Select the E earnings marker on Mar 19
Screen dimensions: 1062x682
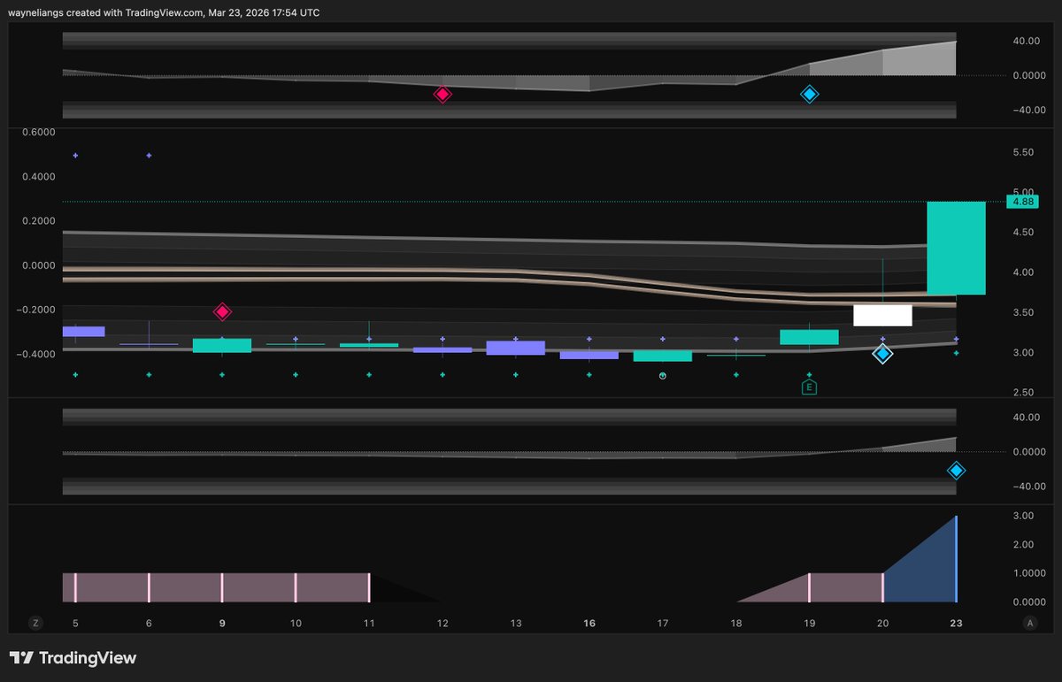tap(809, 387)
